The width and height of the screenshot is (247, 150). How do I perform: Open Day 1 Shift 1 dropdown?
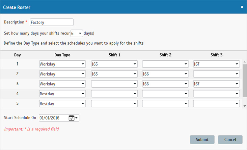pyautogui.click(x=114, y=64)
